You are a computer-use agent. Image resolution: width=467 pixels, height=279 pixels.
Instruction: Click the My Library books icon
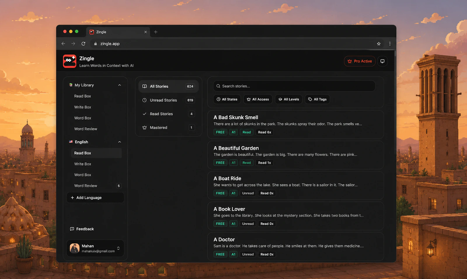(x=71, y=85)
